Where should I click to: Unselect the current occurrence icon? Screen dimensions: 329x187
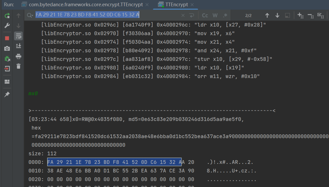click(x=310, y=16)
